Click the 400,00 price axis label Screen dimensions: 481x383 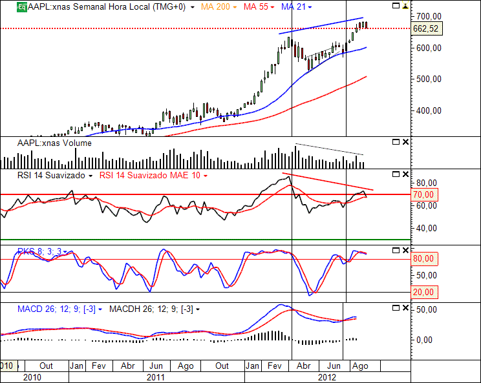coord(429,110)
